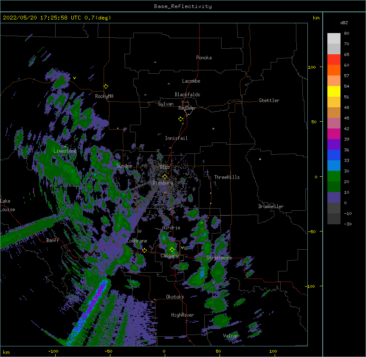Viewport: 366px width, 357px height.
Task: Click the magenta 42 dBZ legend swatch
Action: 334,134
